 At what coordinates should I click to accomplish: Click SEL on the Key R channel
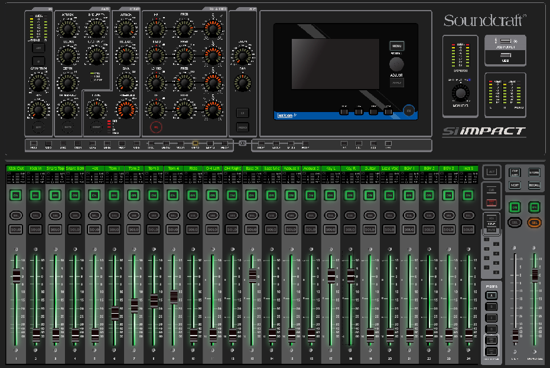(x=350, y=215)
